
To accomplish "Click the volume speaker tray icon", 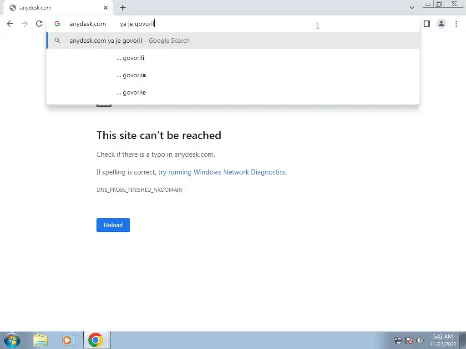I will tap(420, 340).
